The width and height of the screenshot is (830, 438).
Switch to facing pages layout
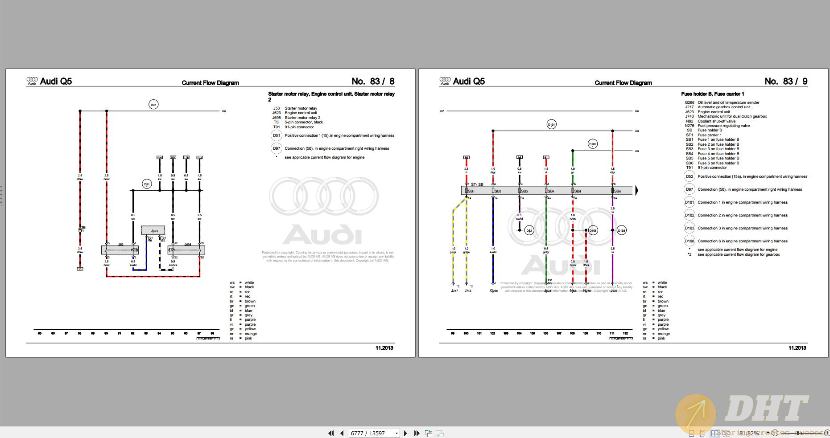[715, 433]
